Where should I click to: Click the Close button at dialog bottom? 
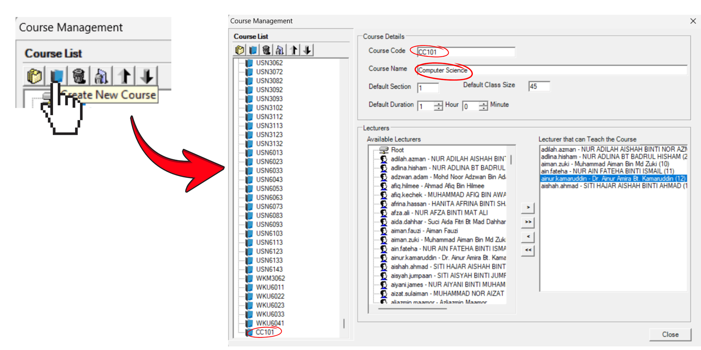[670, 335]
